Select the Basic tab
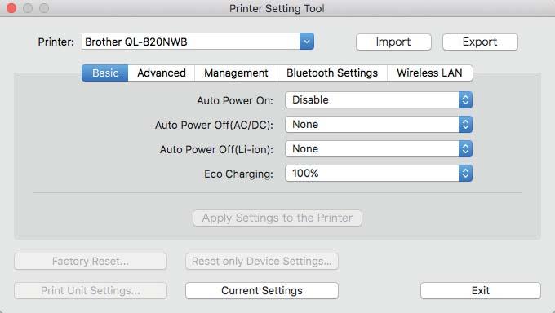This screenshot has height=313, width=555. (105, 73)
